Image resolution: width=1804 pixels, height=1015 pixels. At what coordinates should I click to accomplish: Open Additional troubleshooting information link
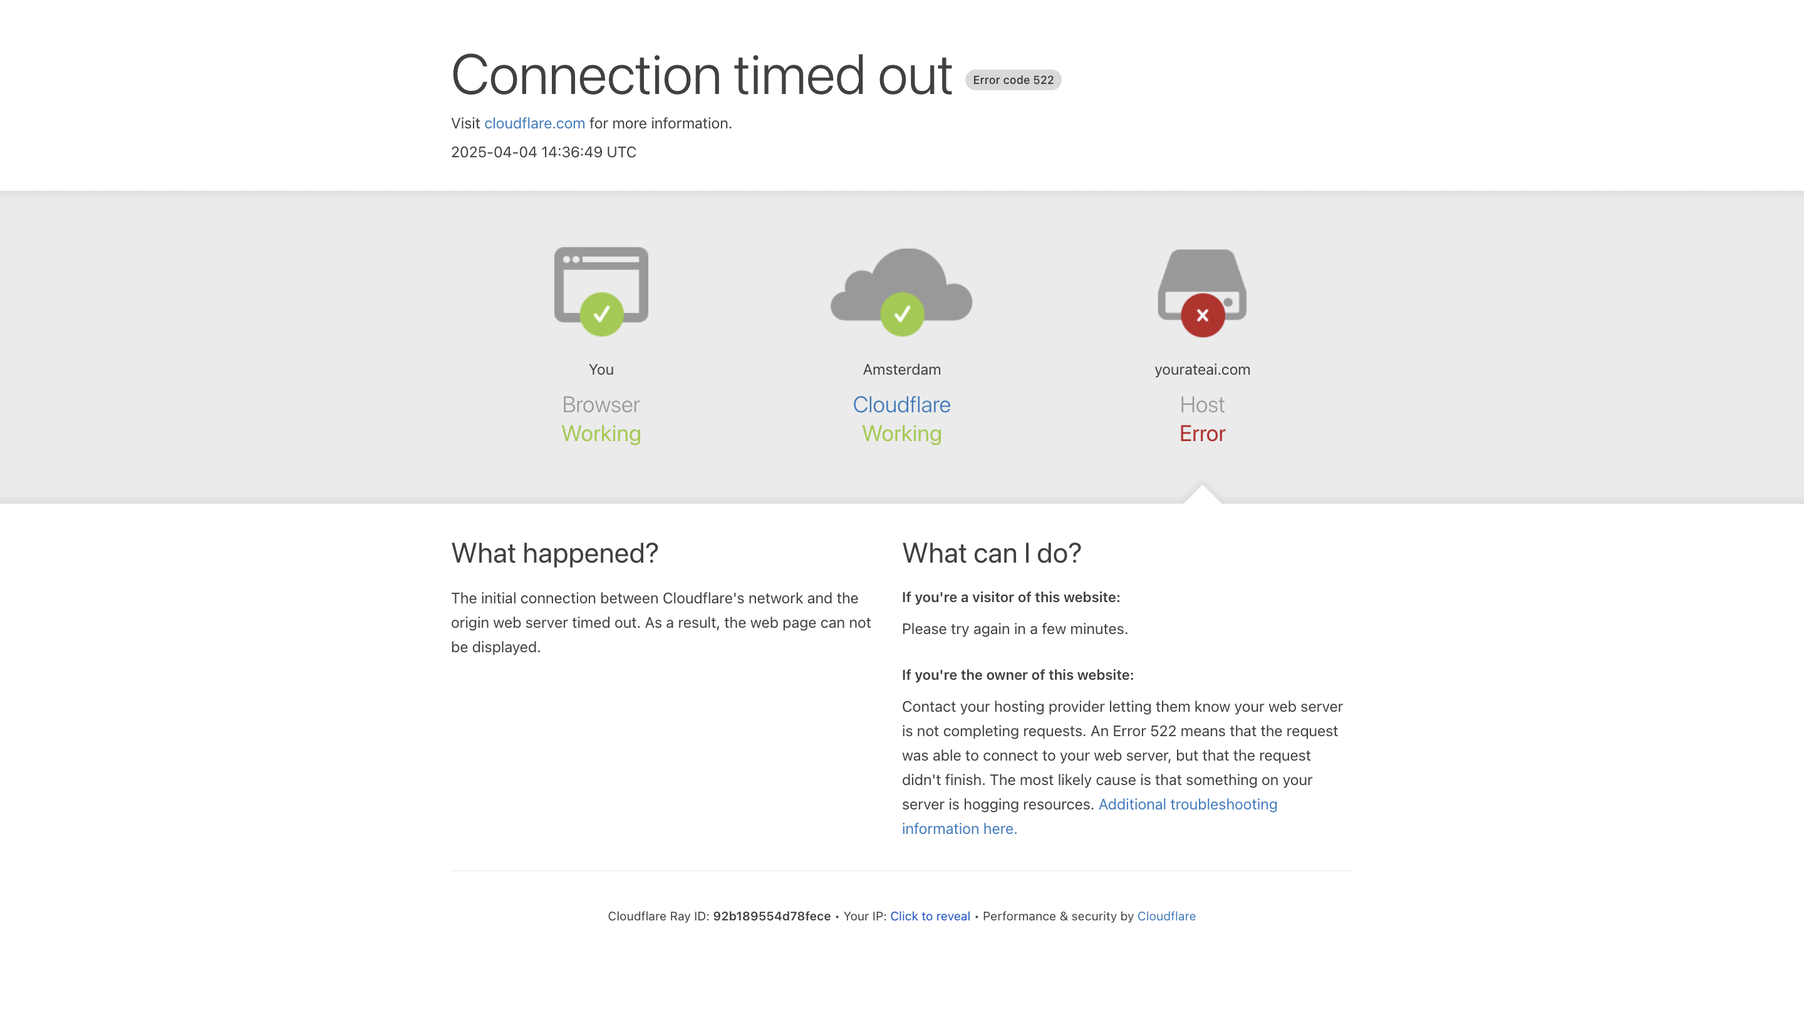pyautogui.click(x=1188, y=804)
